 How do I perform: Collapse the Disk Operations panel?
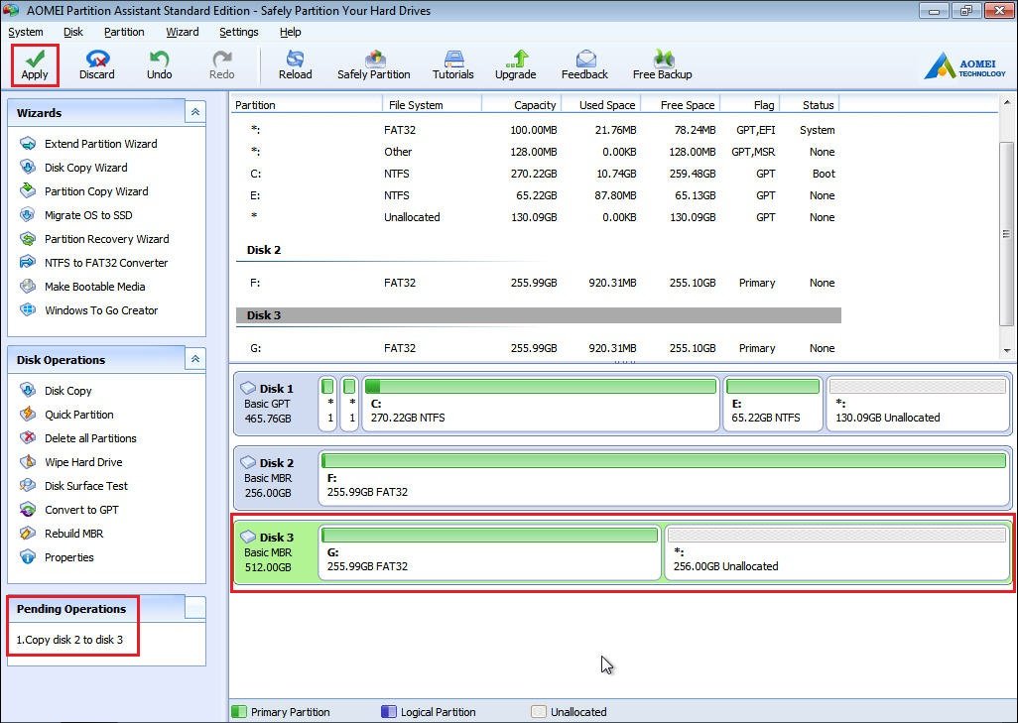[195, 360]
